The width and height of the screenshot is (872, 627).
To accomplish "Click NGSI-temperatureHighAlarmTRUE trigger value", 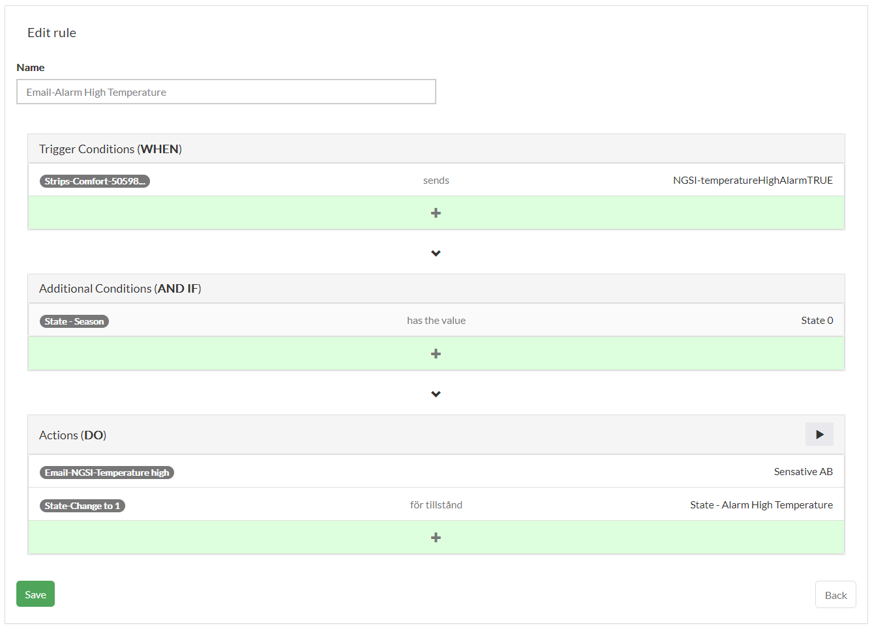I will [x=752, y=181].
